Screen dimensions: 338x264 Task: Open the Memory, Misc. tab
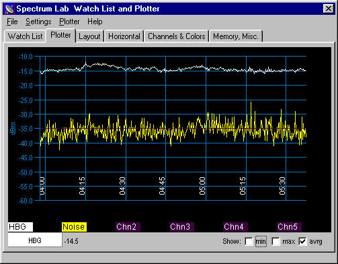coord(236,36)
